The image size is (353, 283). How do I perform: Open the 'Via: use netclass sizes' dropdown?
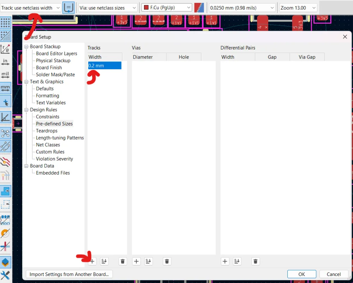[x=107, y=7]
